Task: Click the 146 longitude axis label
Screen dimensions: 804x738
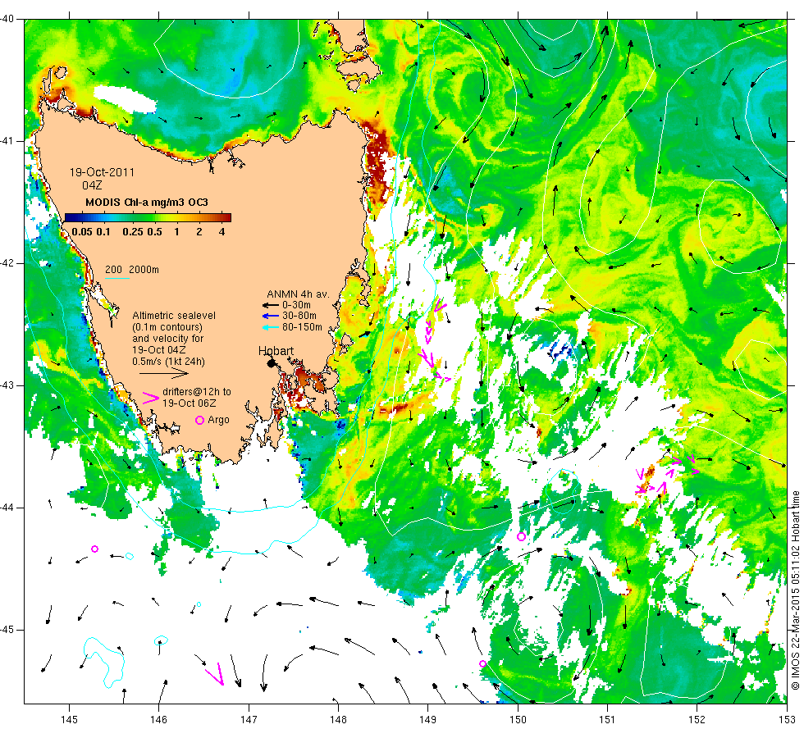Action: [159, 720]
